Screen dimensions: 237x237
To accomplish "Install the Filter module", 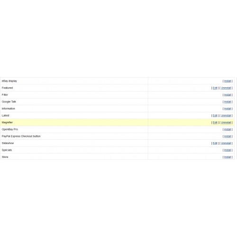I will click(228, 95).
